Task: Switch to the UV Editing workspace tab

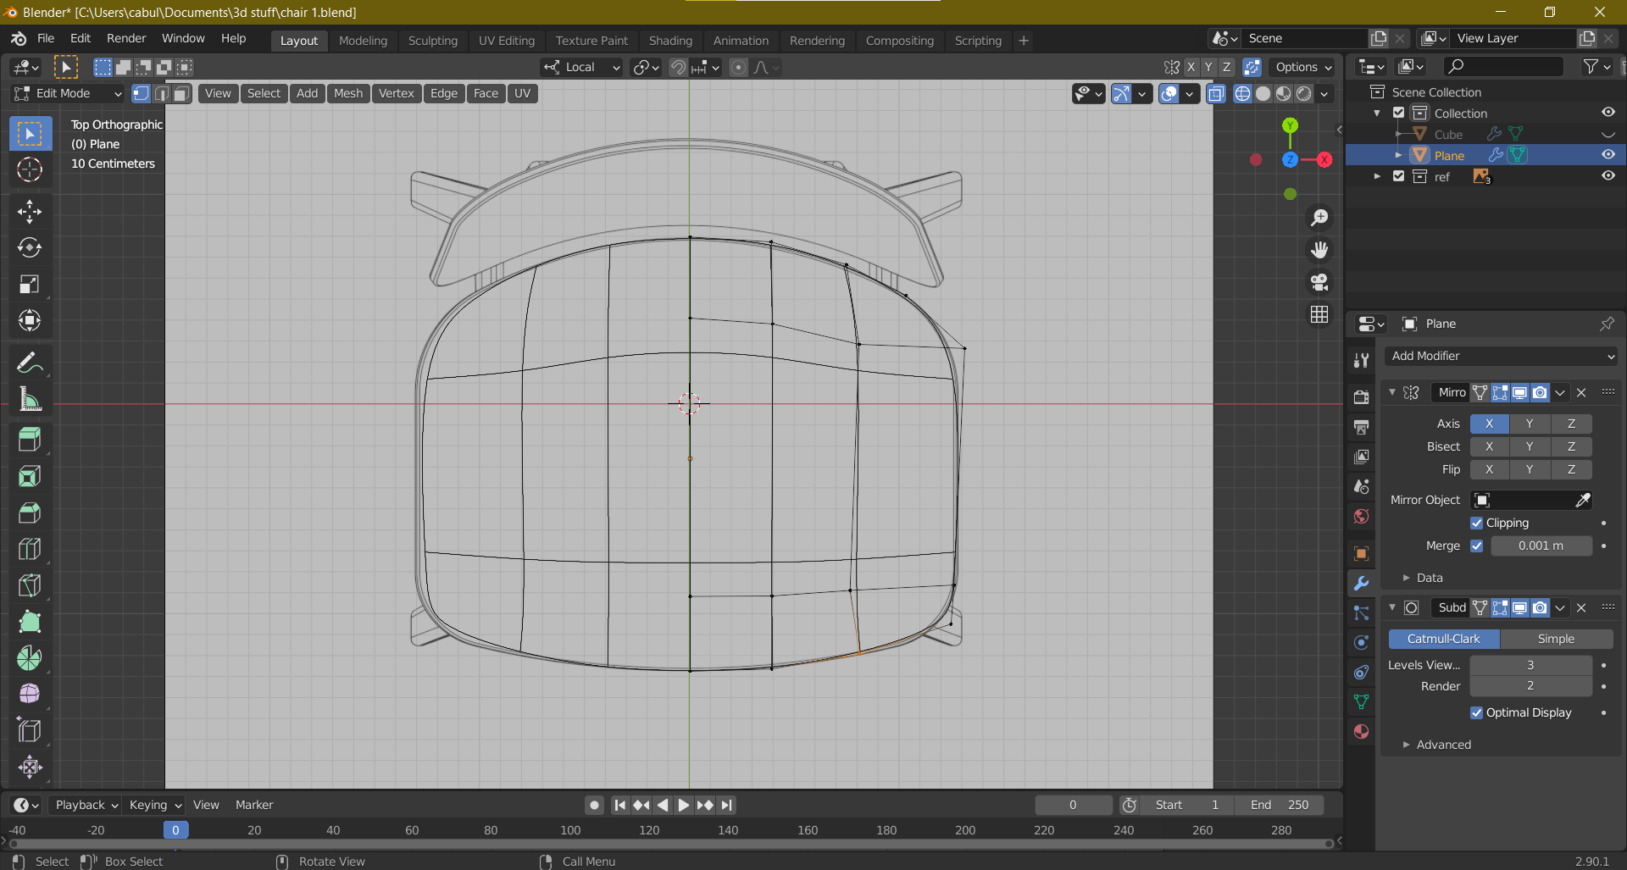Action: [x=507, y=41]
